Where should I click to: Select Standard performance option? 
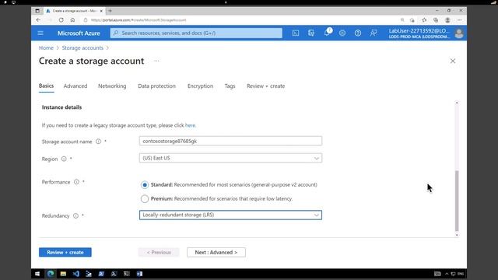(145, 185)
